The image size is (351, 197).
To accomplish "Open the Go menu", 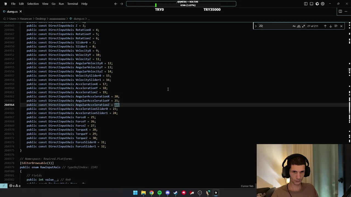I will click(53, 4).
